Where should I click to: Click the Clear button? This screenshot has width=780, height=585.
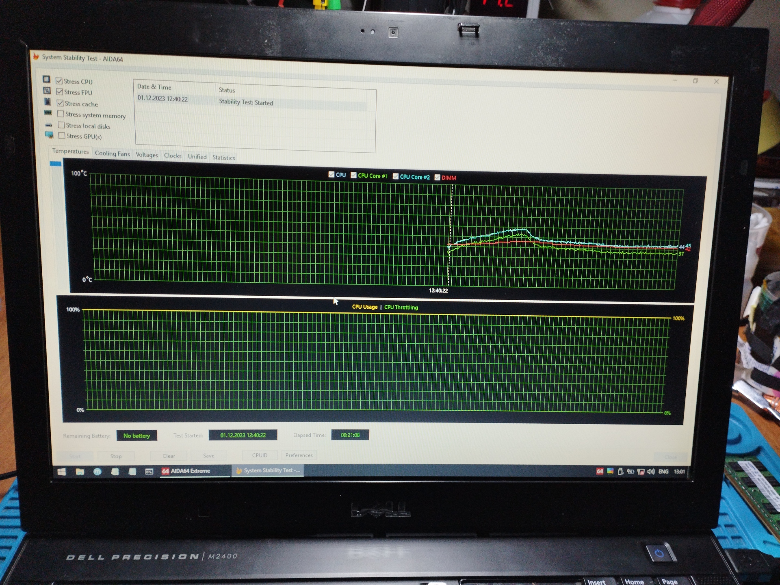169,456
